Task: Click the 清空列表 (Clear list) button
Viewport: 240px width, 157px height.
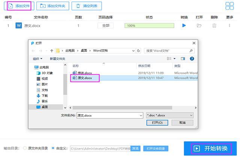Action: [x=87, y=6]
